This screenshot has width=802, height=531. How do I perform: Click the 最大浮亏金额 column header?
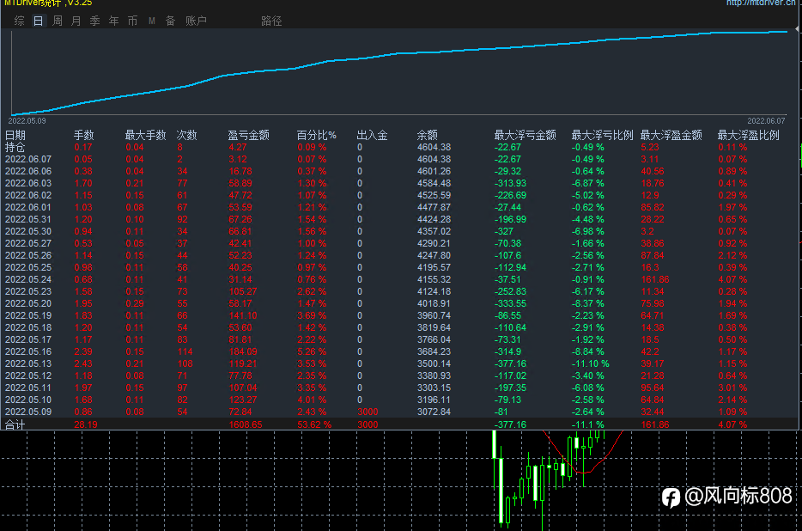pyautogui.click(x=526, y=135)
